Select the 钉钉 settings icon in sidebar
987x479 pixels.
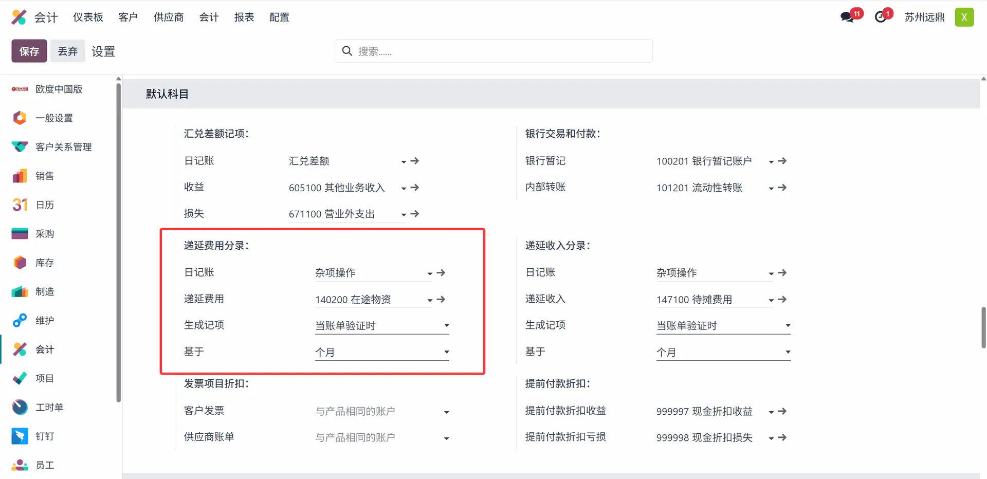click(20, 436)
